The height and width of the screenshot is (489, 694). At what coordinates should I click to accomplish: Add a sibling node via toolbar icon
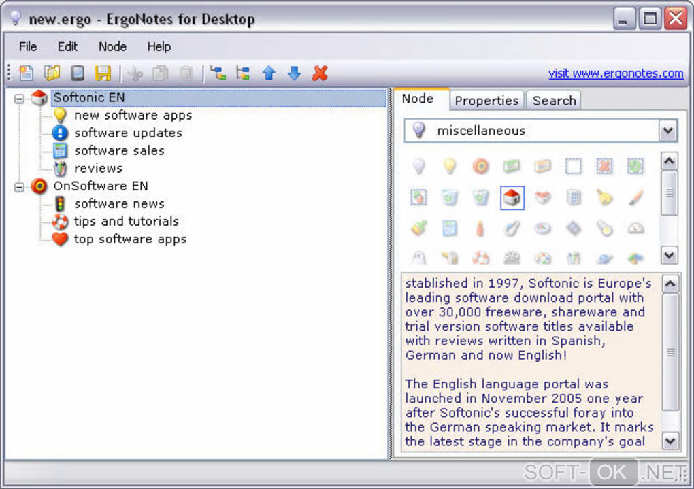tap(243, 73)
